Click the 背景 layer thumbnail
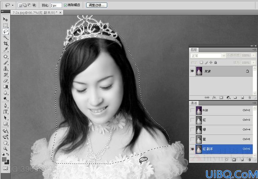 [x=199, y=71]
